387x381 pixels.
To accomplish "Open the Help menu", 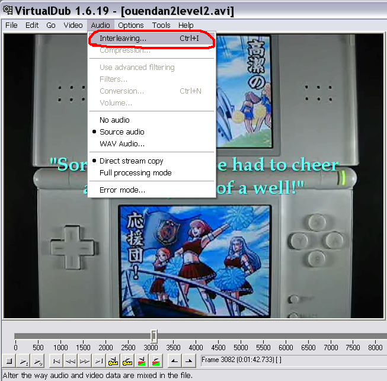I will pos(186,25).
